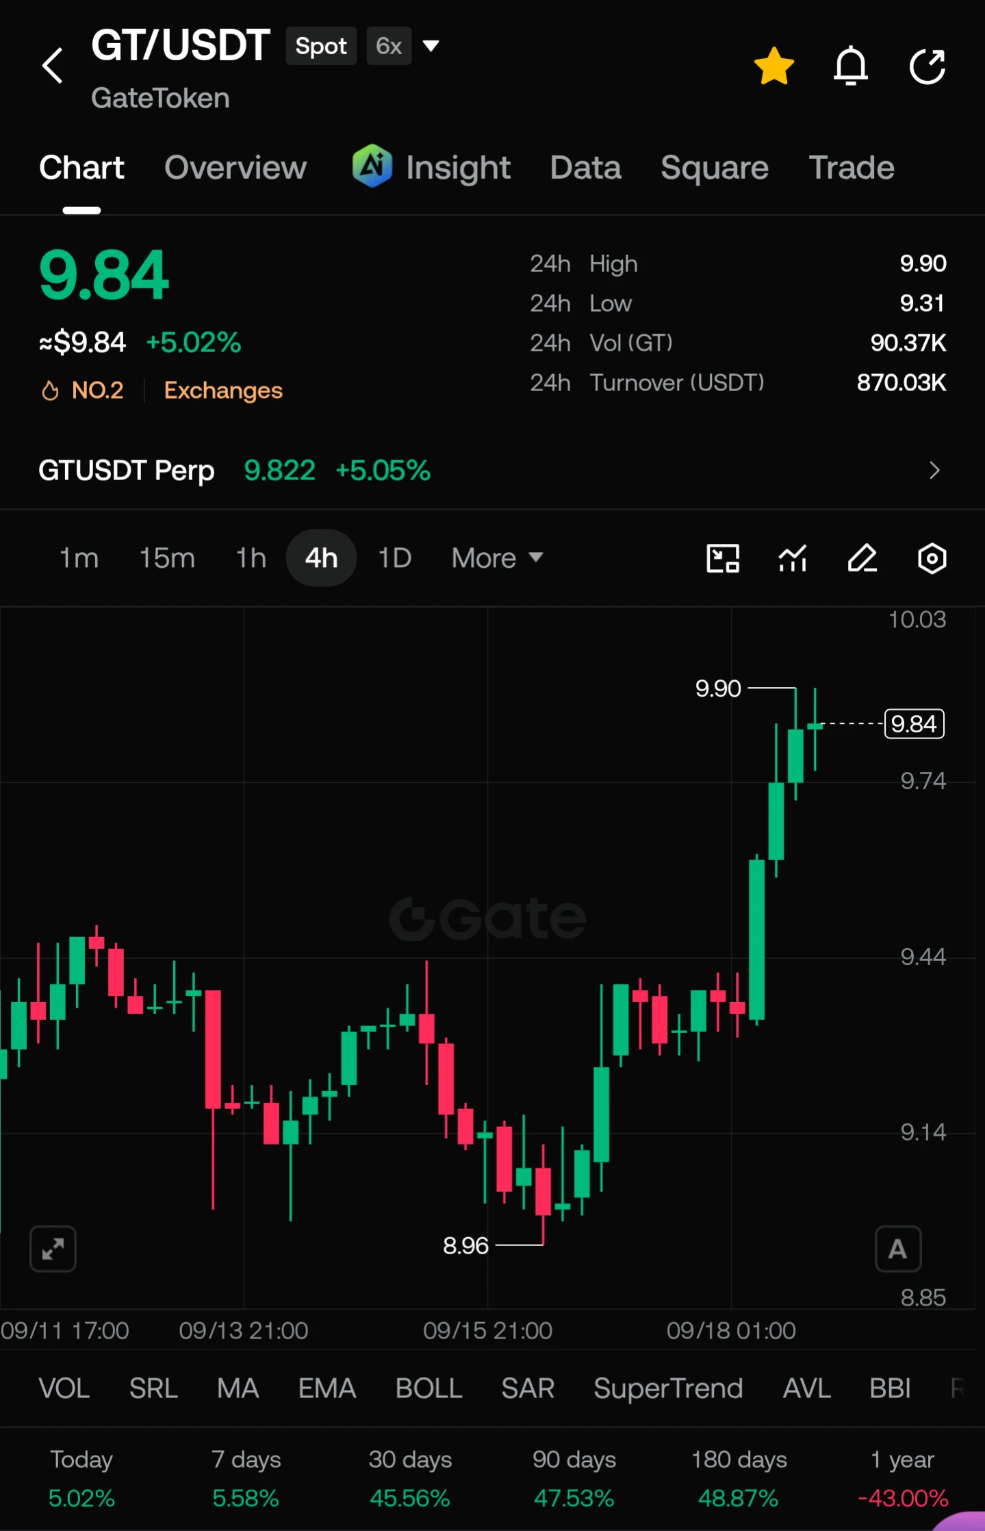Tap the NO.2 hot ranking flame icon
Viewport: 985px width, 1531px height.
pos(50,390)
